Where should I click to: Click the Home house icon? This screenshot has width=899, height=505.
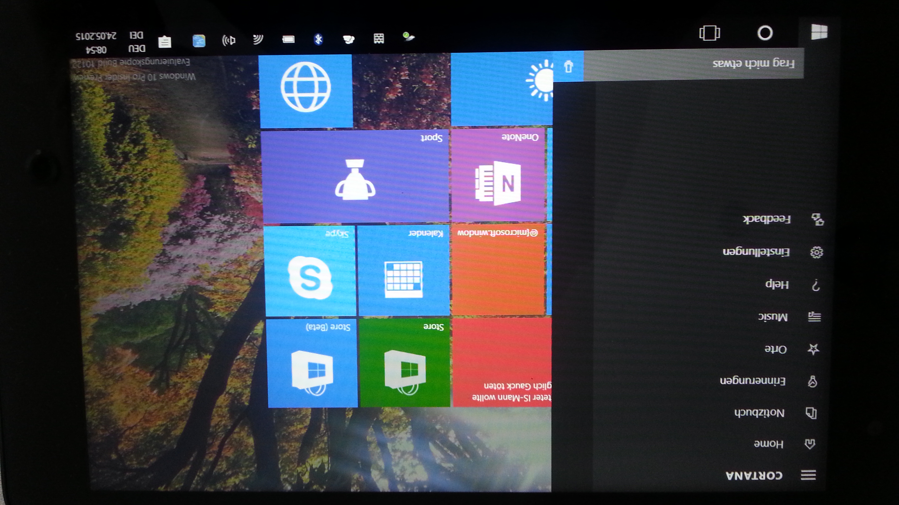[810, 444]
